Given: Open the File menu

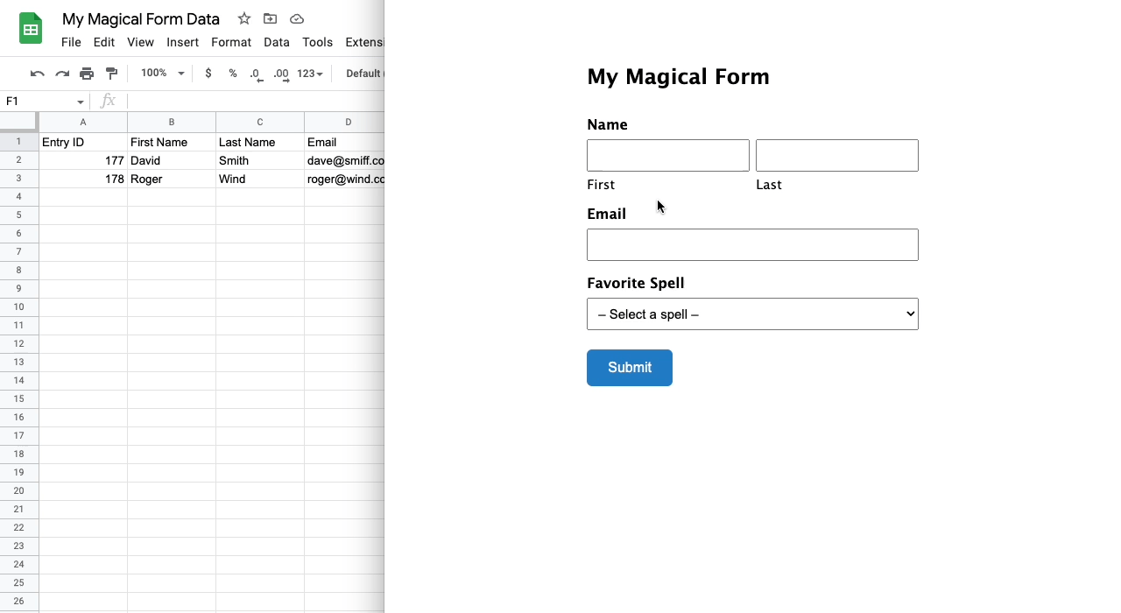Looking at the screenshot, I should pyautogui.click(x=71, y=42).
